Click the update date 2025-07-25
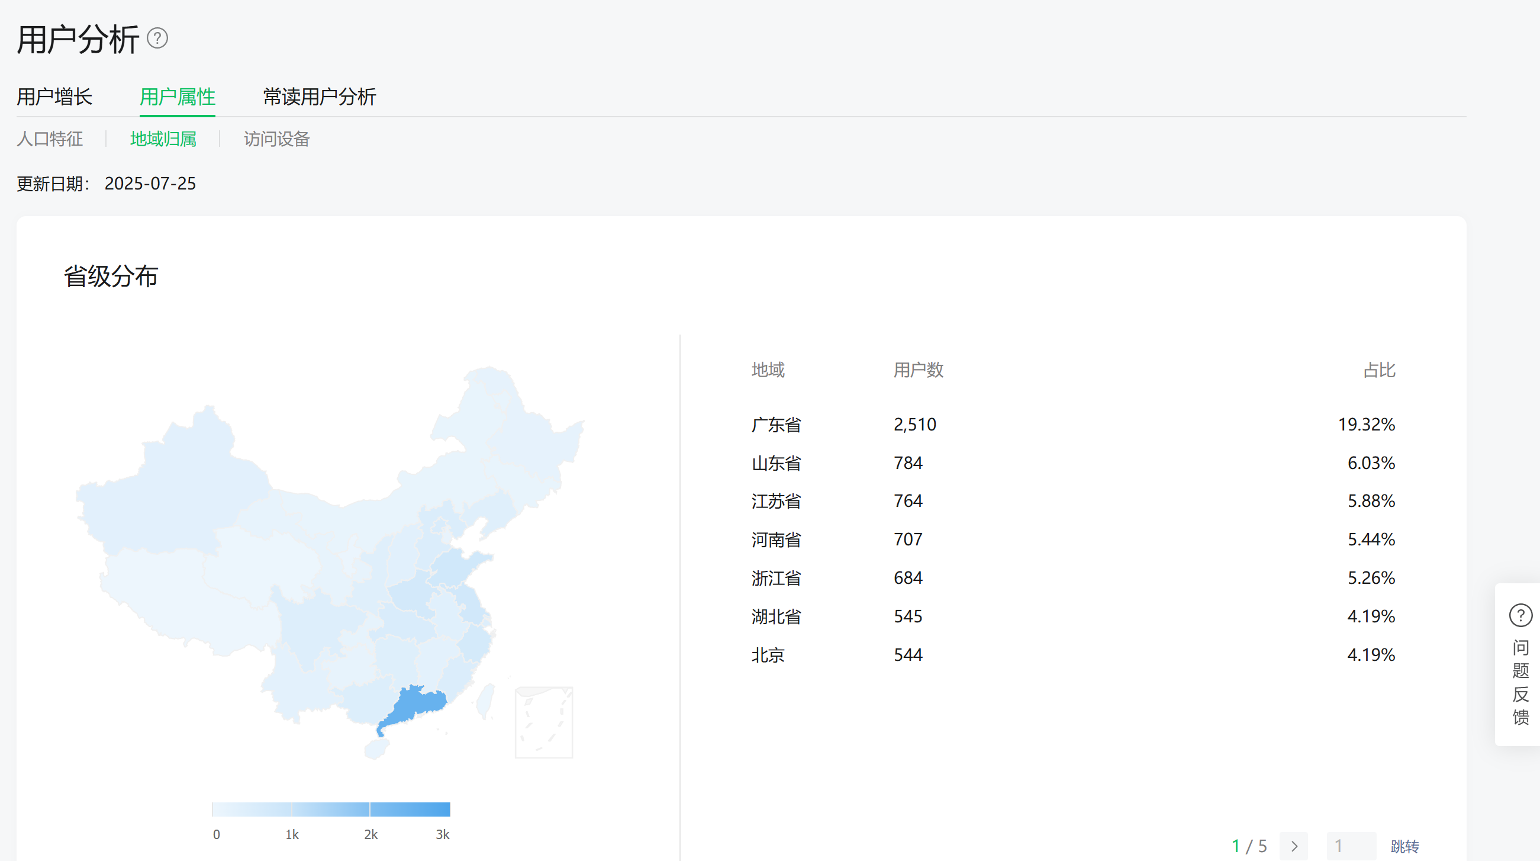The width and height of the screenshot is (1540, 861). click(150, 184)
